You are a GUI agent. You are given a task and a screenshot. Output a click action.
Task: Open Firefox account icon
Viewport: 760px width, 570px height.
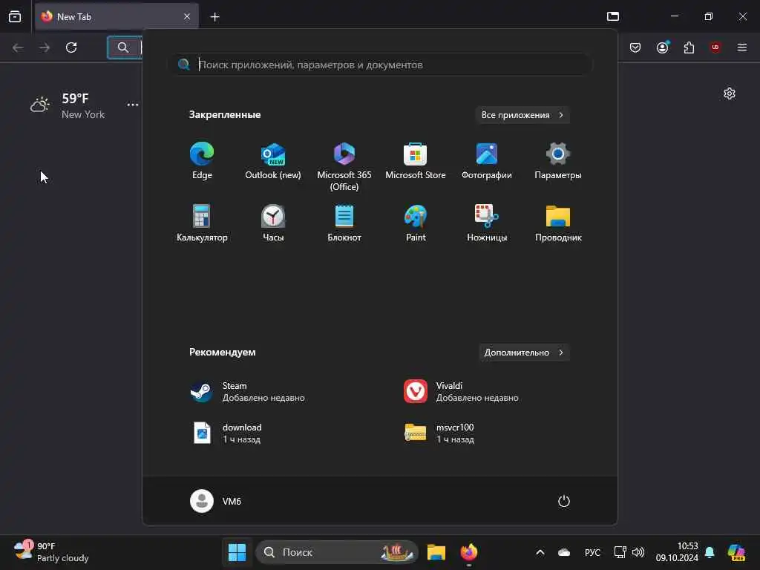point(662,47)
